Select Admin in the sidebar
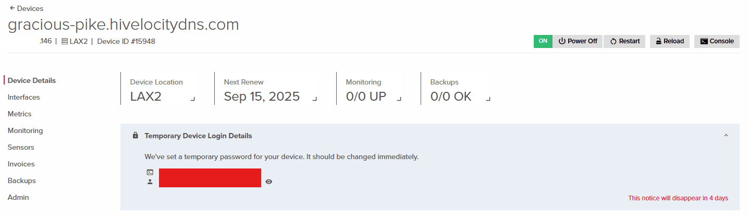The height and width of the screenshot is (217, 749). coord(18,198)
